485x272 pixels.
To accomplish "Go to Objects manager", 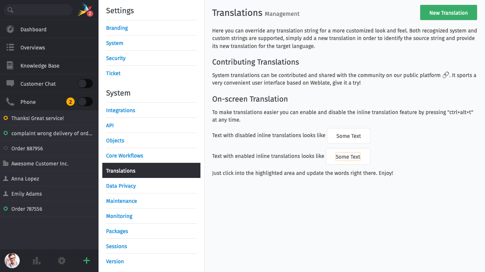I will (x=115, y=141).
